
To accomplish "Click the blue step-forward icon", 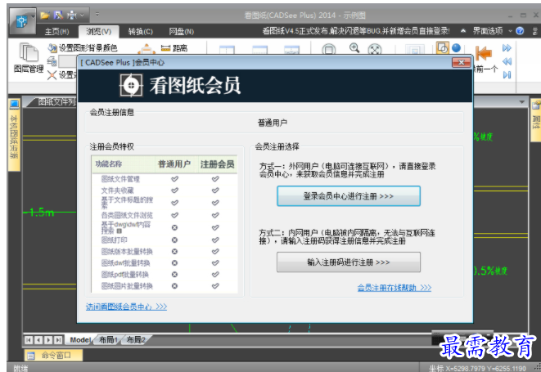I will pyautogui.click(x=507, y=75).
